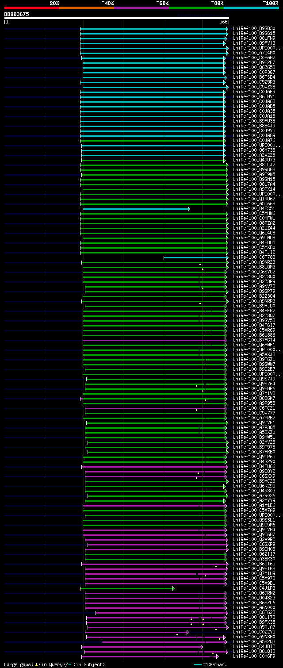Select the UniRef100_Q9S7J9 label
The image size is (283, 668).
point(254,379)
